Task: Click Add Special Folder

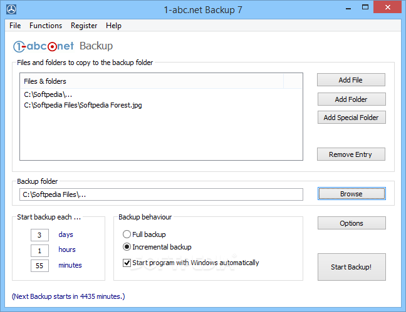Action: [351, 118]
